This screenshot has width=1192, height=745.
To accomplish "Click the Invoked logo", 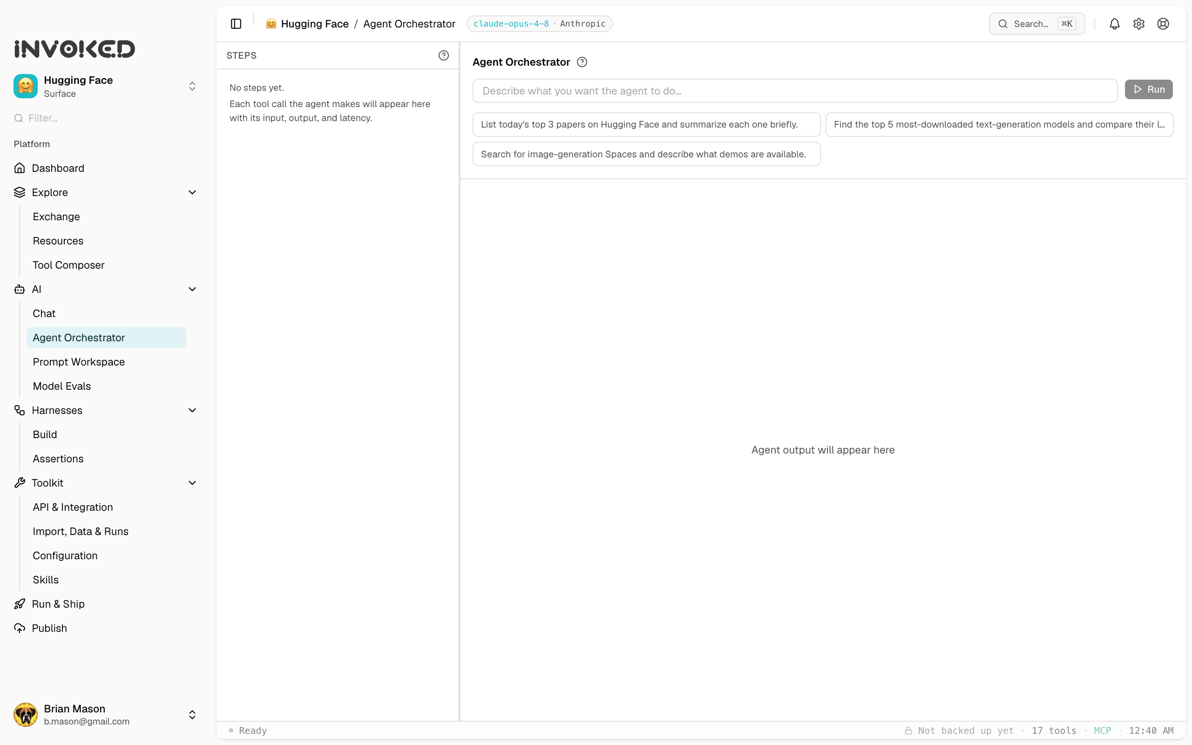I will coord(74,49).
